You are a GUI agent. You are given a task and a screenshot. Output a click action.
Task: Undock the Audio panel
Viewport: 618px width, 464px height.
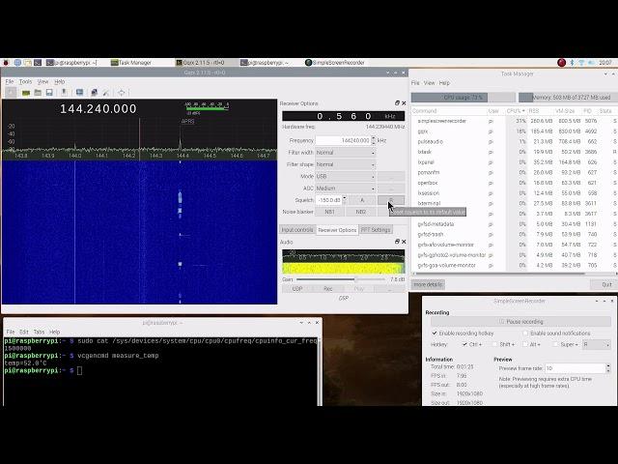click(397, 242)
